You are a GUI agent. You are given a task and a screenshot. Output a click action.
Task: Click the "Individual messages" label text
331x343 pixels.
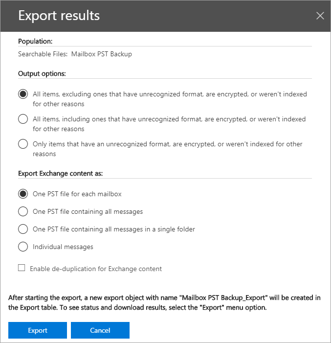pos(63,247)
